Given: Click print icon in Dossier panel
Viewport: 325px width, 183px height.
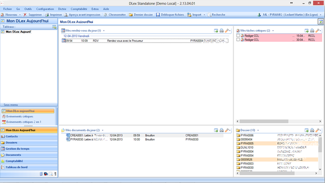Looking at the screenshot, I should pos(312,130).
